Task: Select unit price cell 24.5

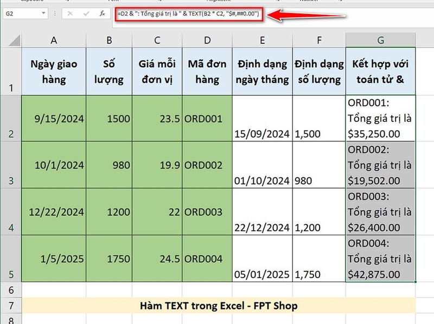Action: click(x=157, y=258)
